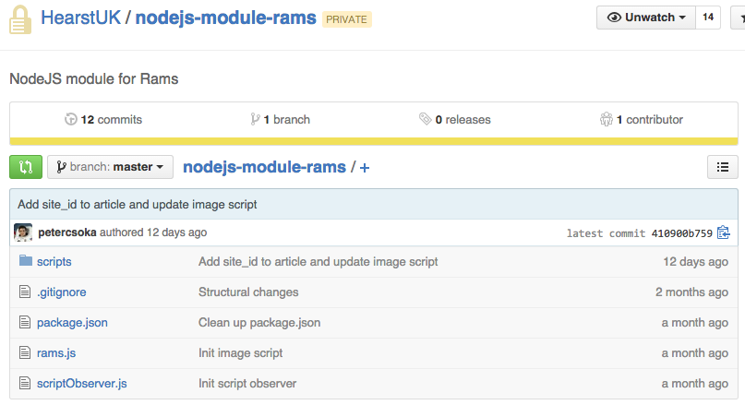Open the branch: master dropdown
This screenshot has width=745, height=405.
(110, 167)
